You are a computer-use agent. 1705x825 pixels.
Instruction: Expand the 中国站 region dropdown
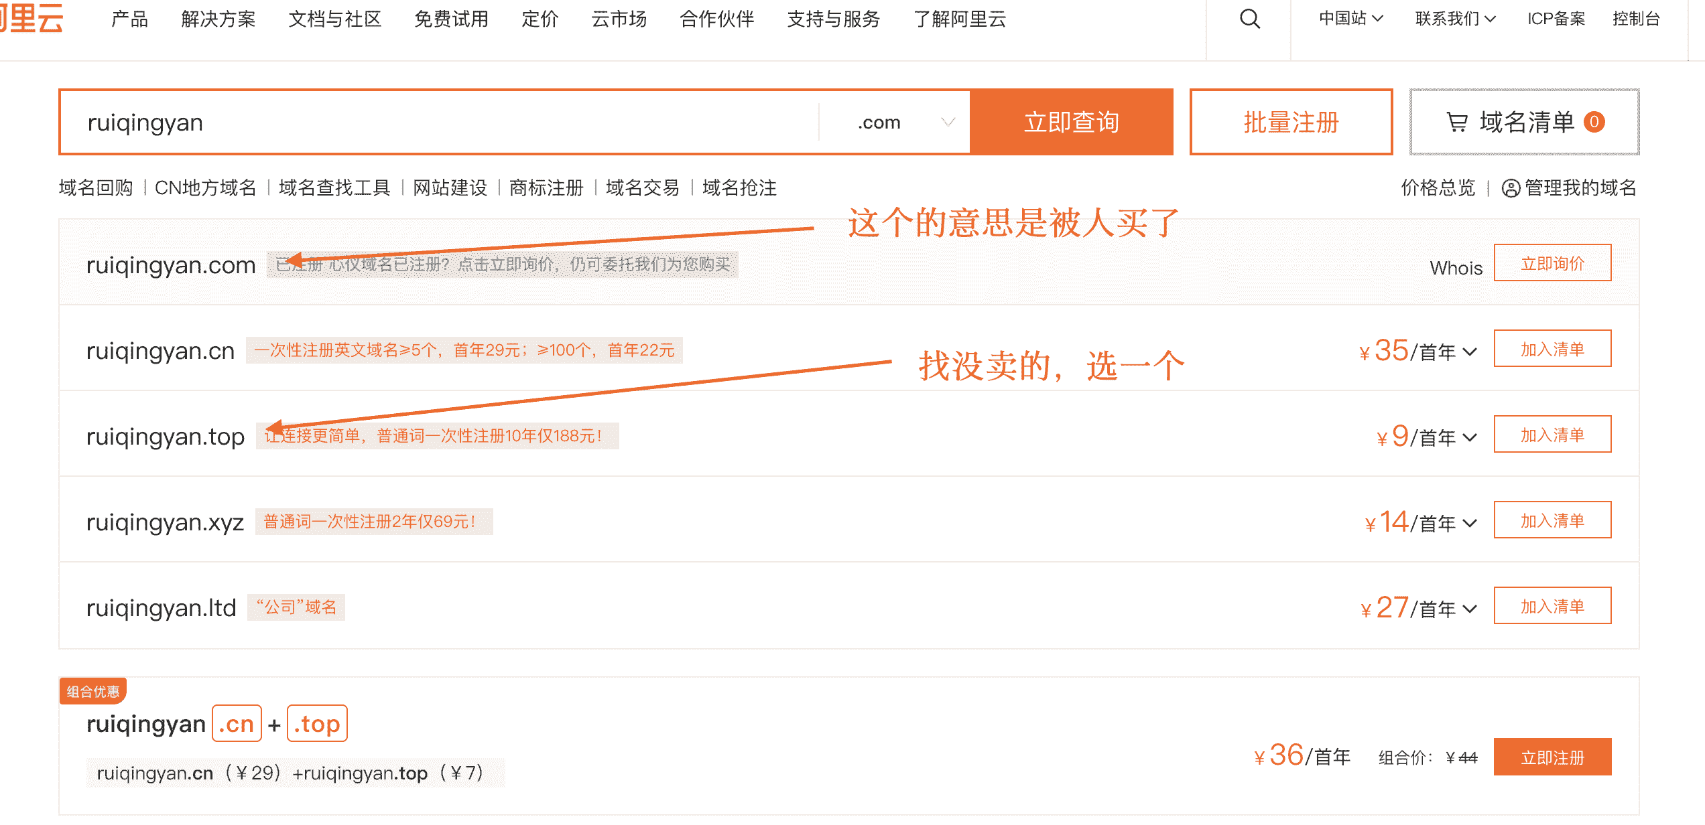click(x=1350, y=19)
